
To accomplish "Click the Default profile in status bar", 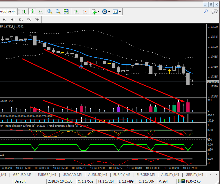I will coord(20,181).
